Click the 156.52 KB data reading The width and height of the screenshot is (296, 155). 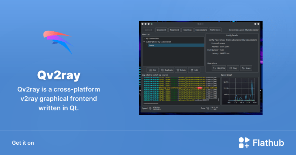(x=214, y=107)
